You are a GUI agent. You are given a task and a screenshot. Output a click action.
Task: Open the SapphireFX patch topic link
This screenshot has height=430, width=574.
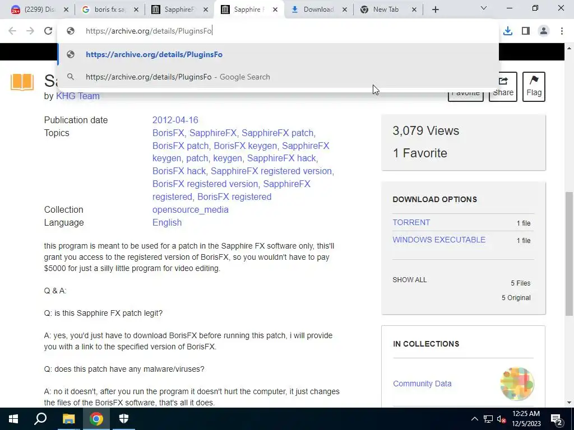coord(277,133)
